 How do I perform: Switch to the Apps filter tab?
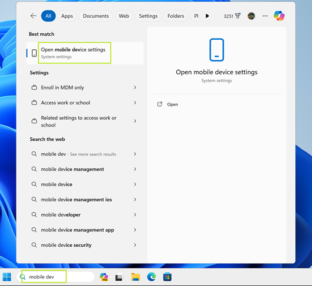(67, 16)
